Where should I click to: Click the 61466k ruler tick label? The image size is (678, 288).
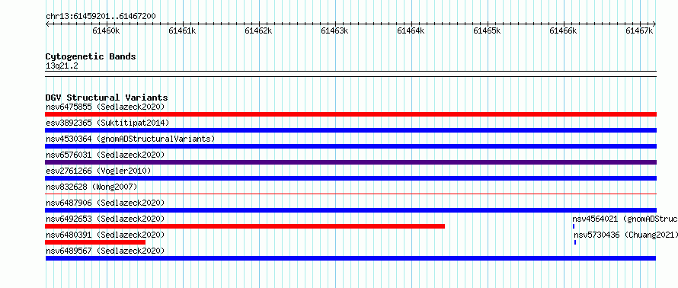pyautogui.click(x=564, y=30)
